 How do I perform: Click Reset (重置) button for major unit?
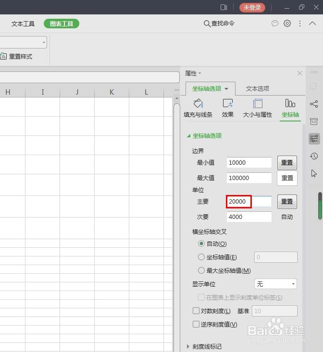tap(287, 201)
